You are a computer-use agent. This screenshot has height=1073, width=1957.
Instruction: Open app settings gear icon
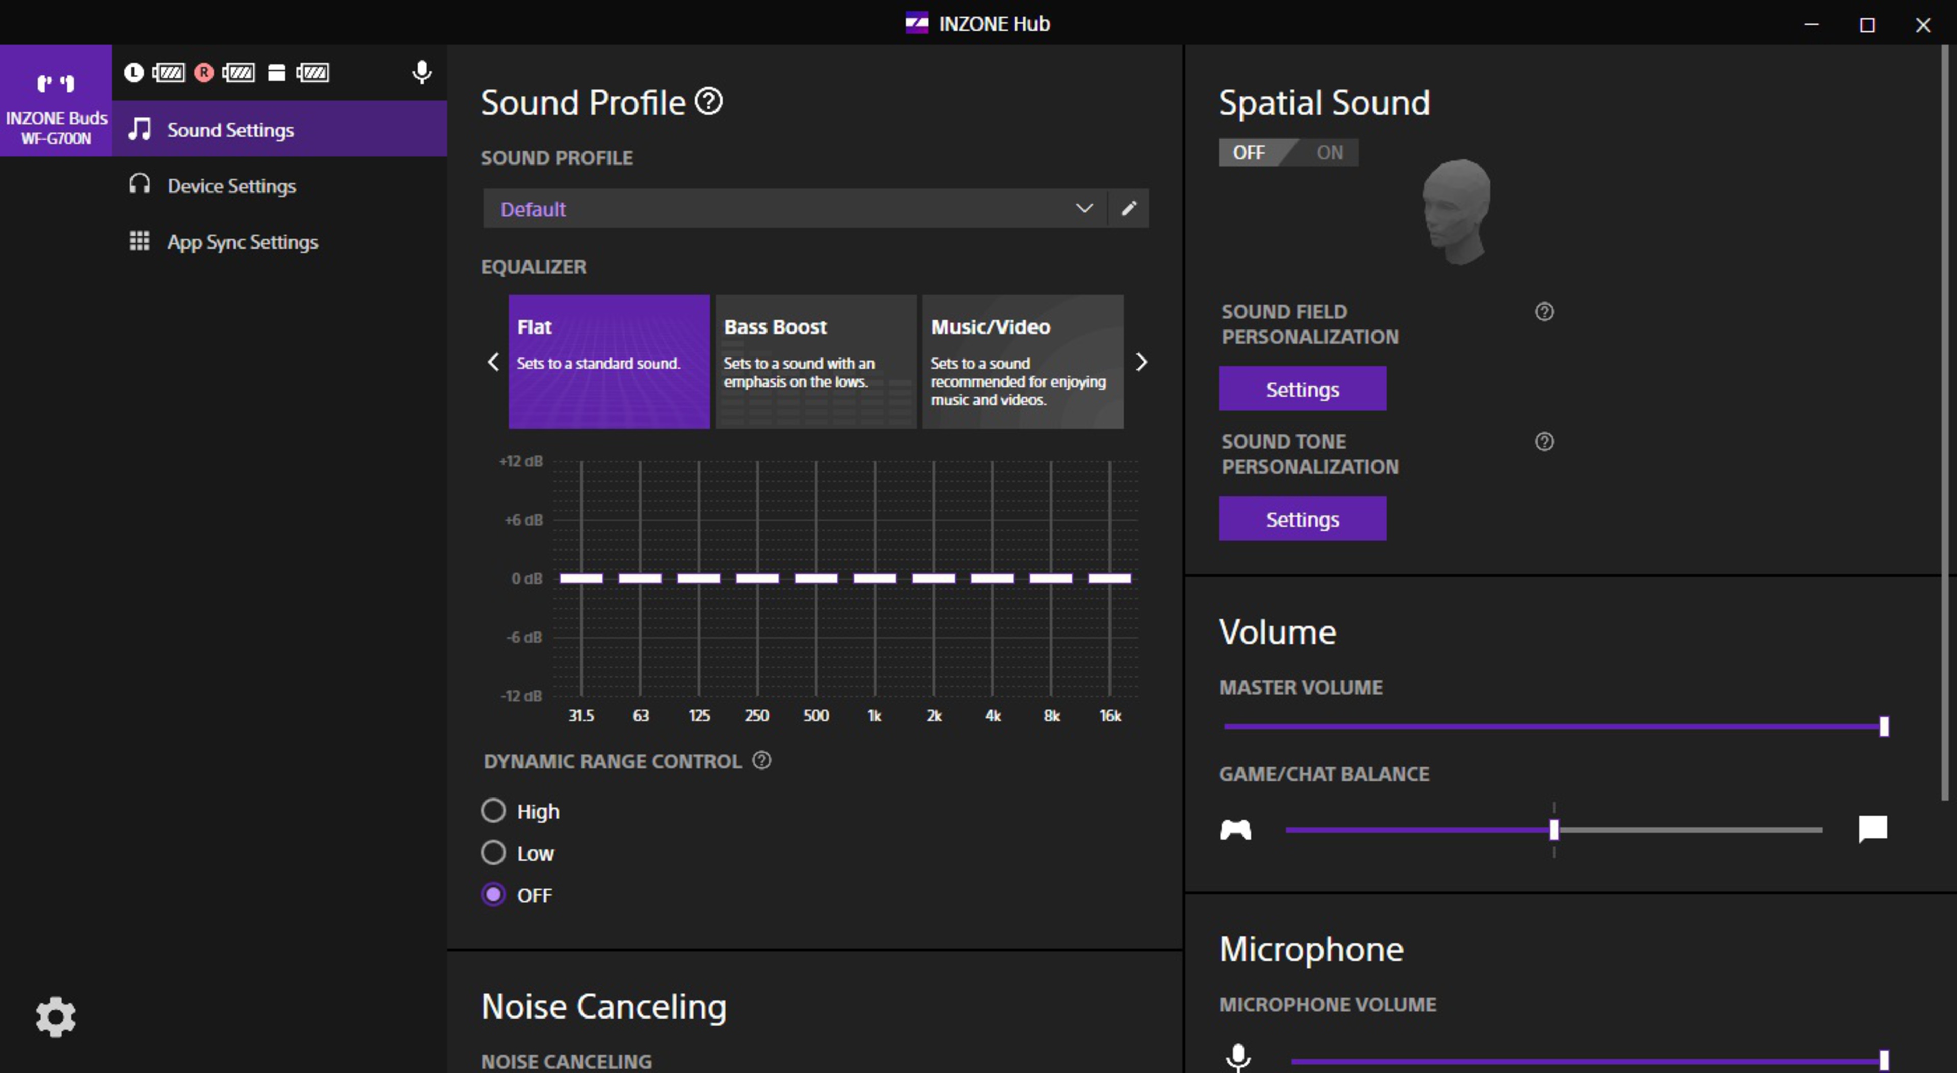click(56, 1017)
